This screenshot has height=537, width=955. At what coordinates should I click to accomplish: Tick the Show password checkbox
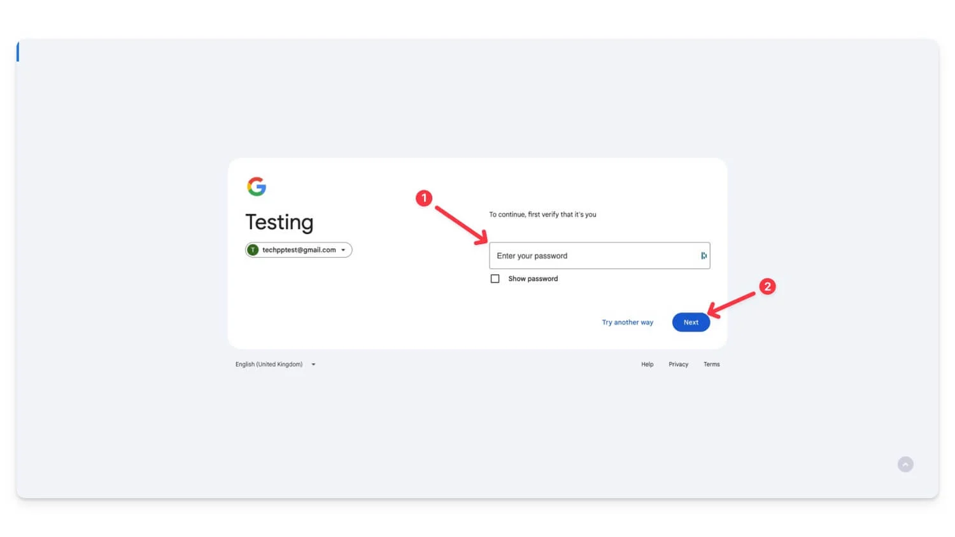(x=495, y=279)
